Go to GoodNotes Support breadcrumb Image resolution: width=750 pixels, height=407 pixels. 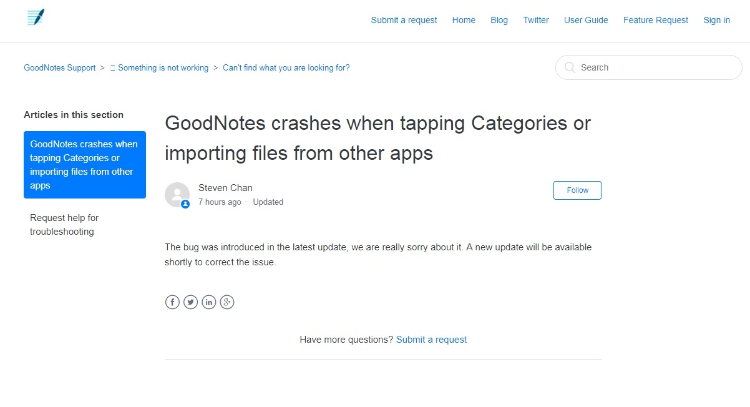click(60, 67)
